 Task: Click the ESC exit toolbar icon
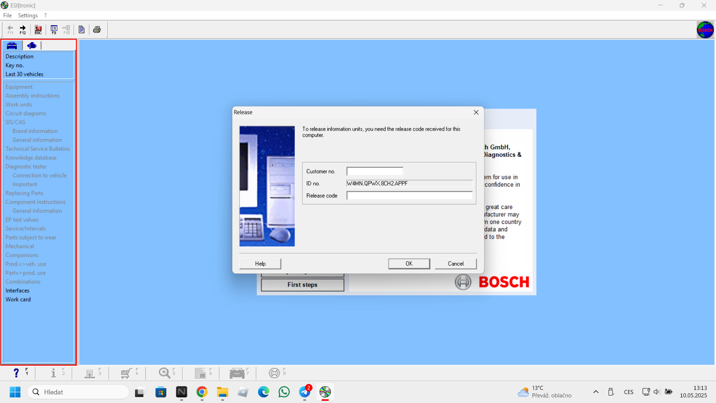38,29
